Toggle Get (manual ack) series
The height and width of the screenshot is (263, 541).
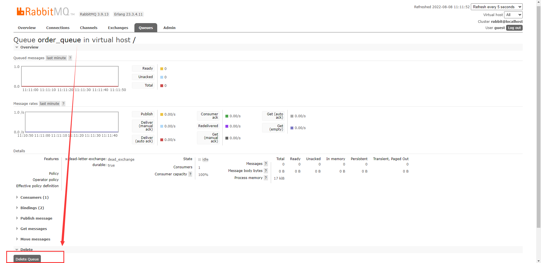tap(208, 138)
